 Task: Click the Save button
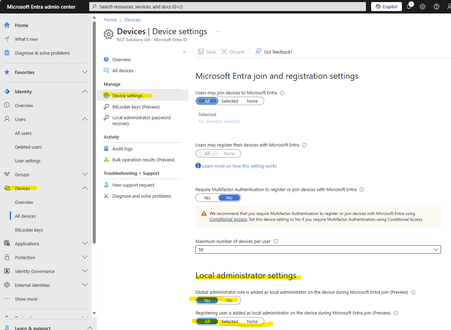pyautogui.click(x=207, y=52)
